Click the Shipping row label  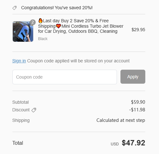coord(21,121)
